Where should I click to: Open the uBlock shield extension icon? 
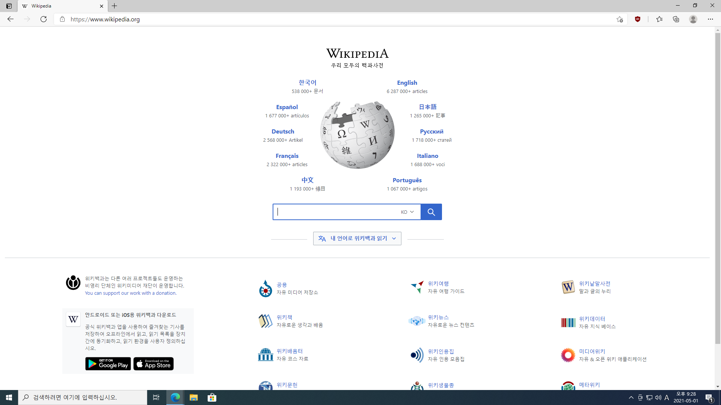pos(638,19)
